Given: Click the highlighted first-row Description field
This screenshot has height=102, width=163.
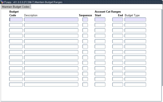Looking at the screenshot, I should coord(51,20).
